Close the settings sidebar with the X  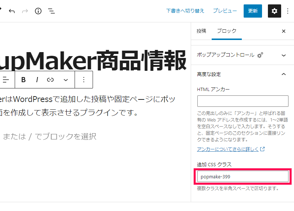284,31
